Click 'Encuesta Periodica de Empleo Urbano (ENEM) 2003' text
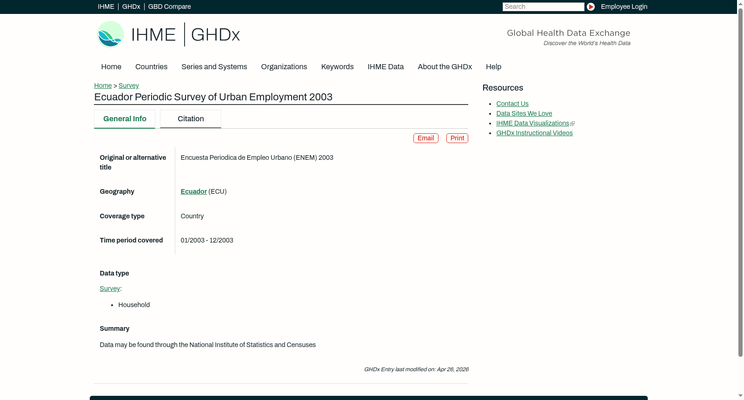This screenshot has height=400, width=744. (257, 158)
